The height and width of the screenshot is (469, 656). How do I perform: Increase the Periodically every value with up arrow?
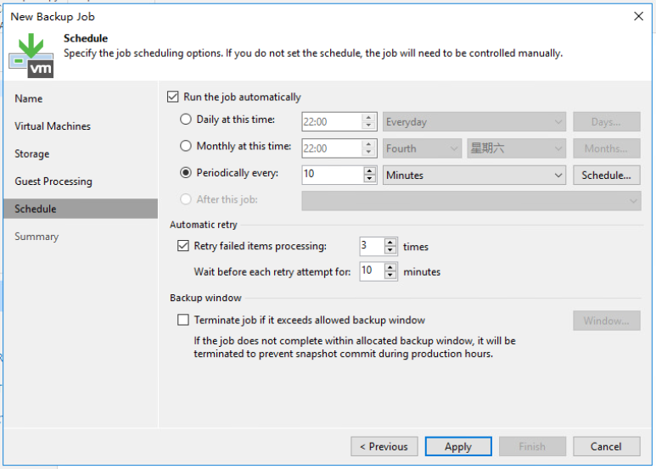point(369,170)
